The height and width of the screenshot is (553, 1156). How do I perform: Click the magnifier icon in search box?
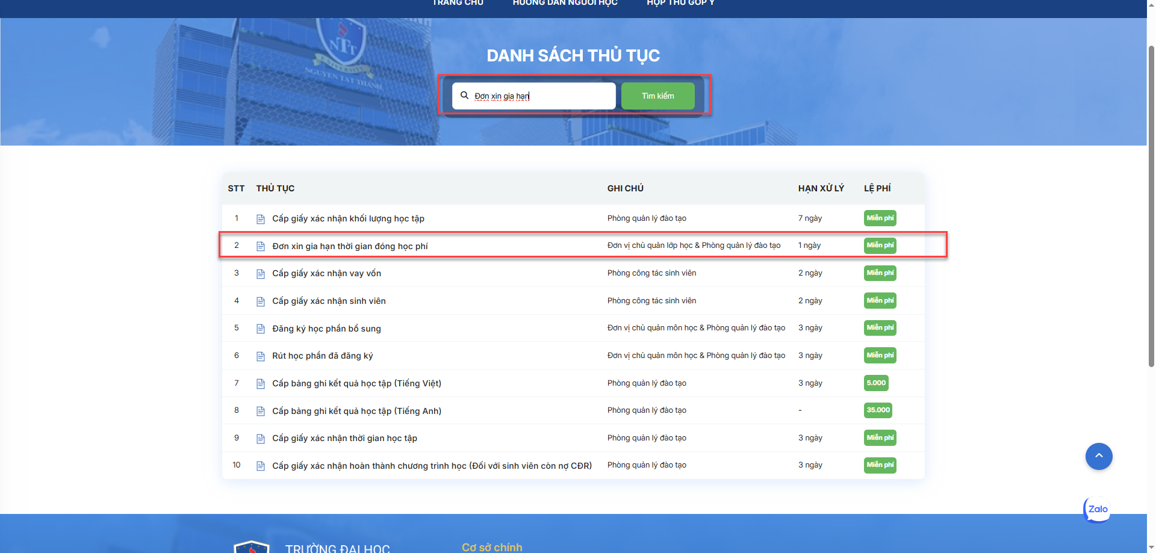pos(464,96)
